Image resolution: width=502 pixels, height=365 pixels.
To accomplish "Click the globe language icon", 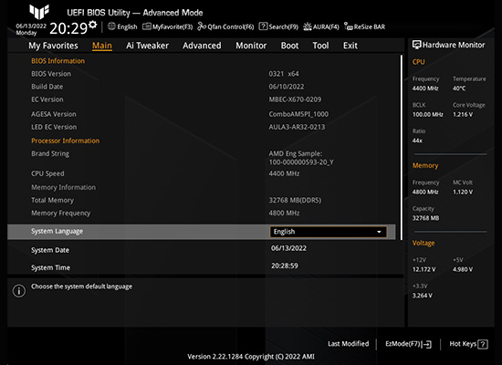I will click(111, 26).
